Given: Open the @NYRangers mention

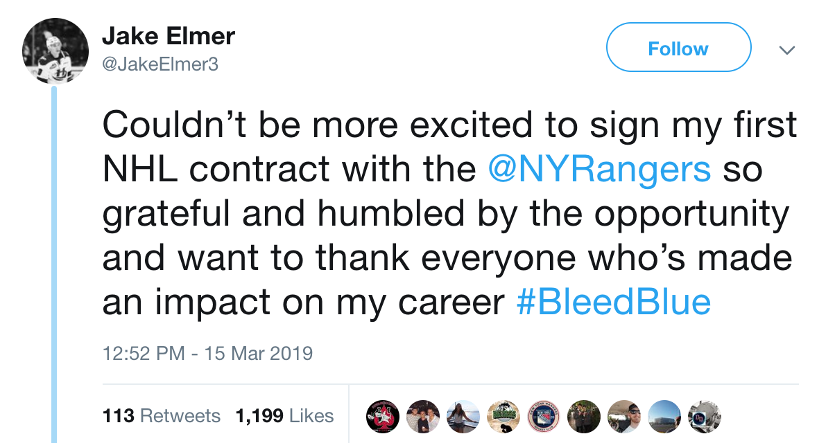Looking at the screenshot, I should (600, 170).
